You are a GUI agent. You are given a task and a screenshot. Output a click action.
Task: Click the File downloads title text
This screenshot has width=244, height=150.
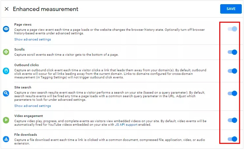(25, 135)
